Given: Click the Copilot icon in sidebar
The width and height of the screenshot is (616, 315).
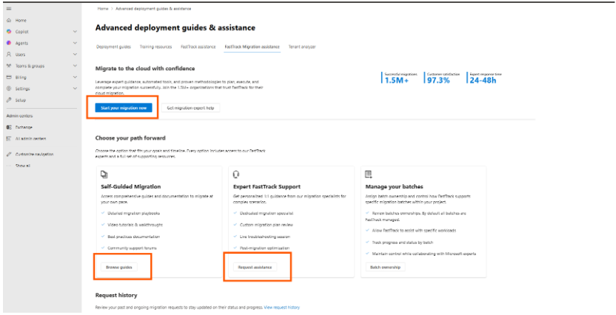Looking at the screenshot, I should (x=9, y=32).
